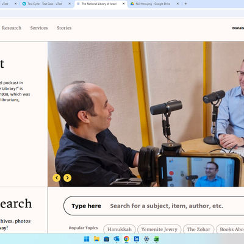Open Microsoft Store from taskbar

click(x=106, y=239)
